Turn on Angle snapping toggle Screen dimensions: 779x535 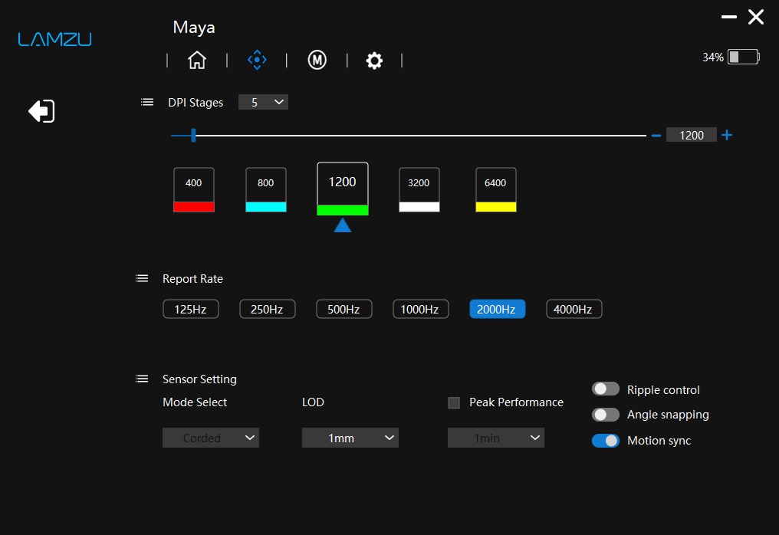[x=606, y=415]
